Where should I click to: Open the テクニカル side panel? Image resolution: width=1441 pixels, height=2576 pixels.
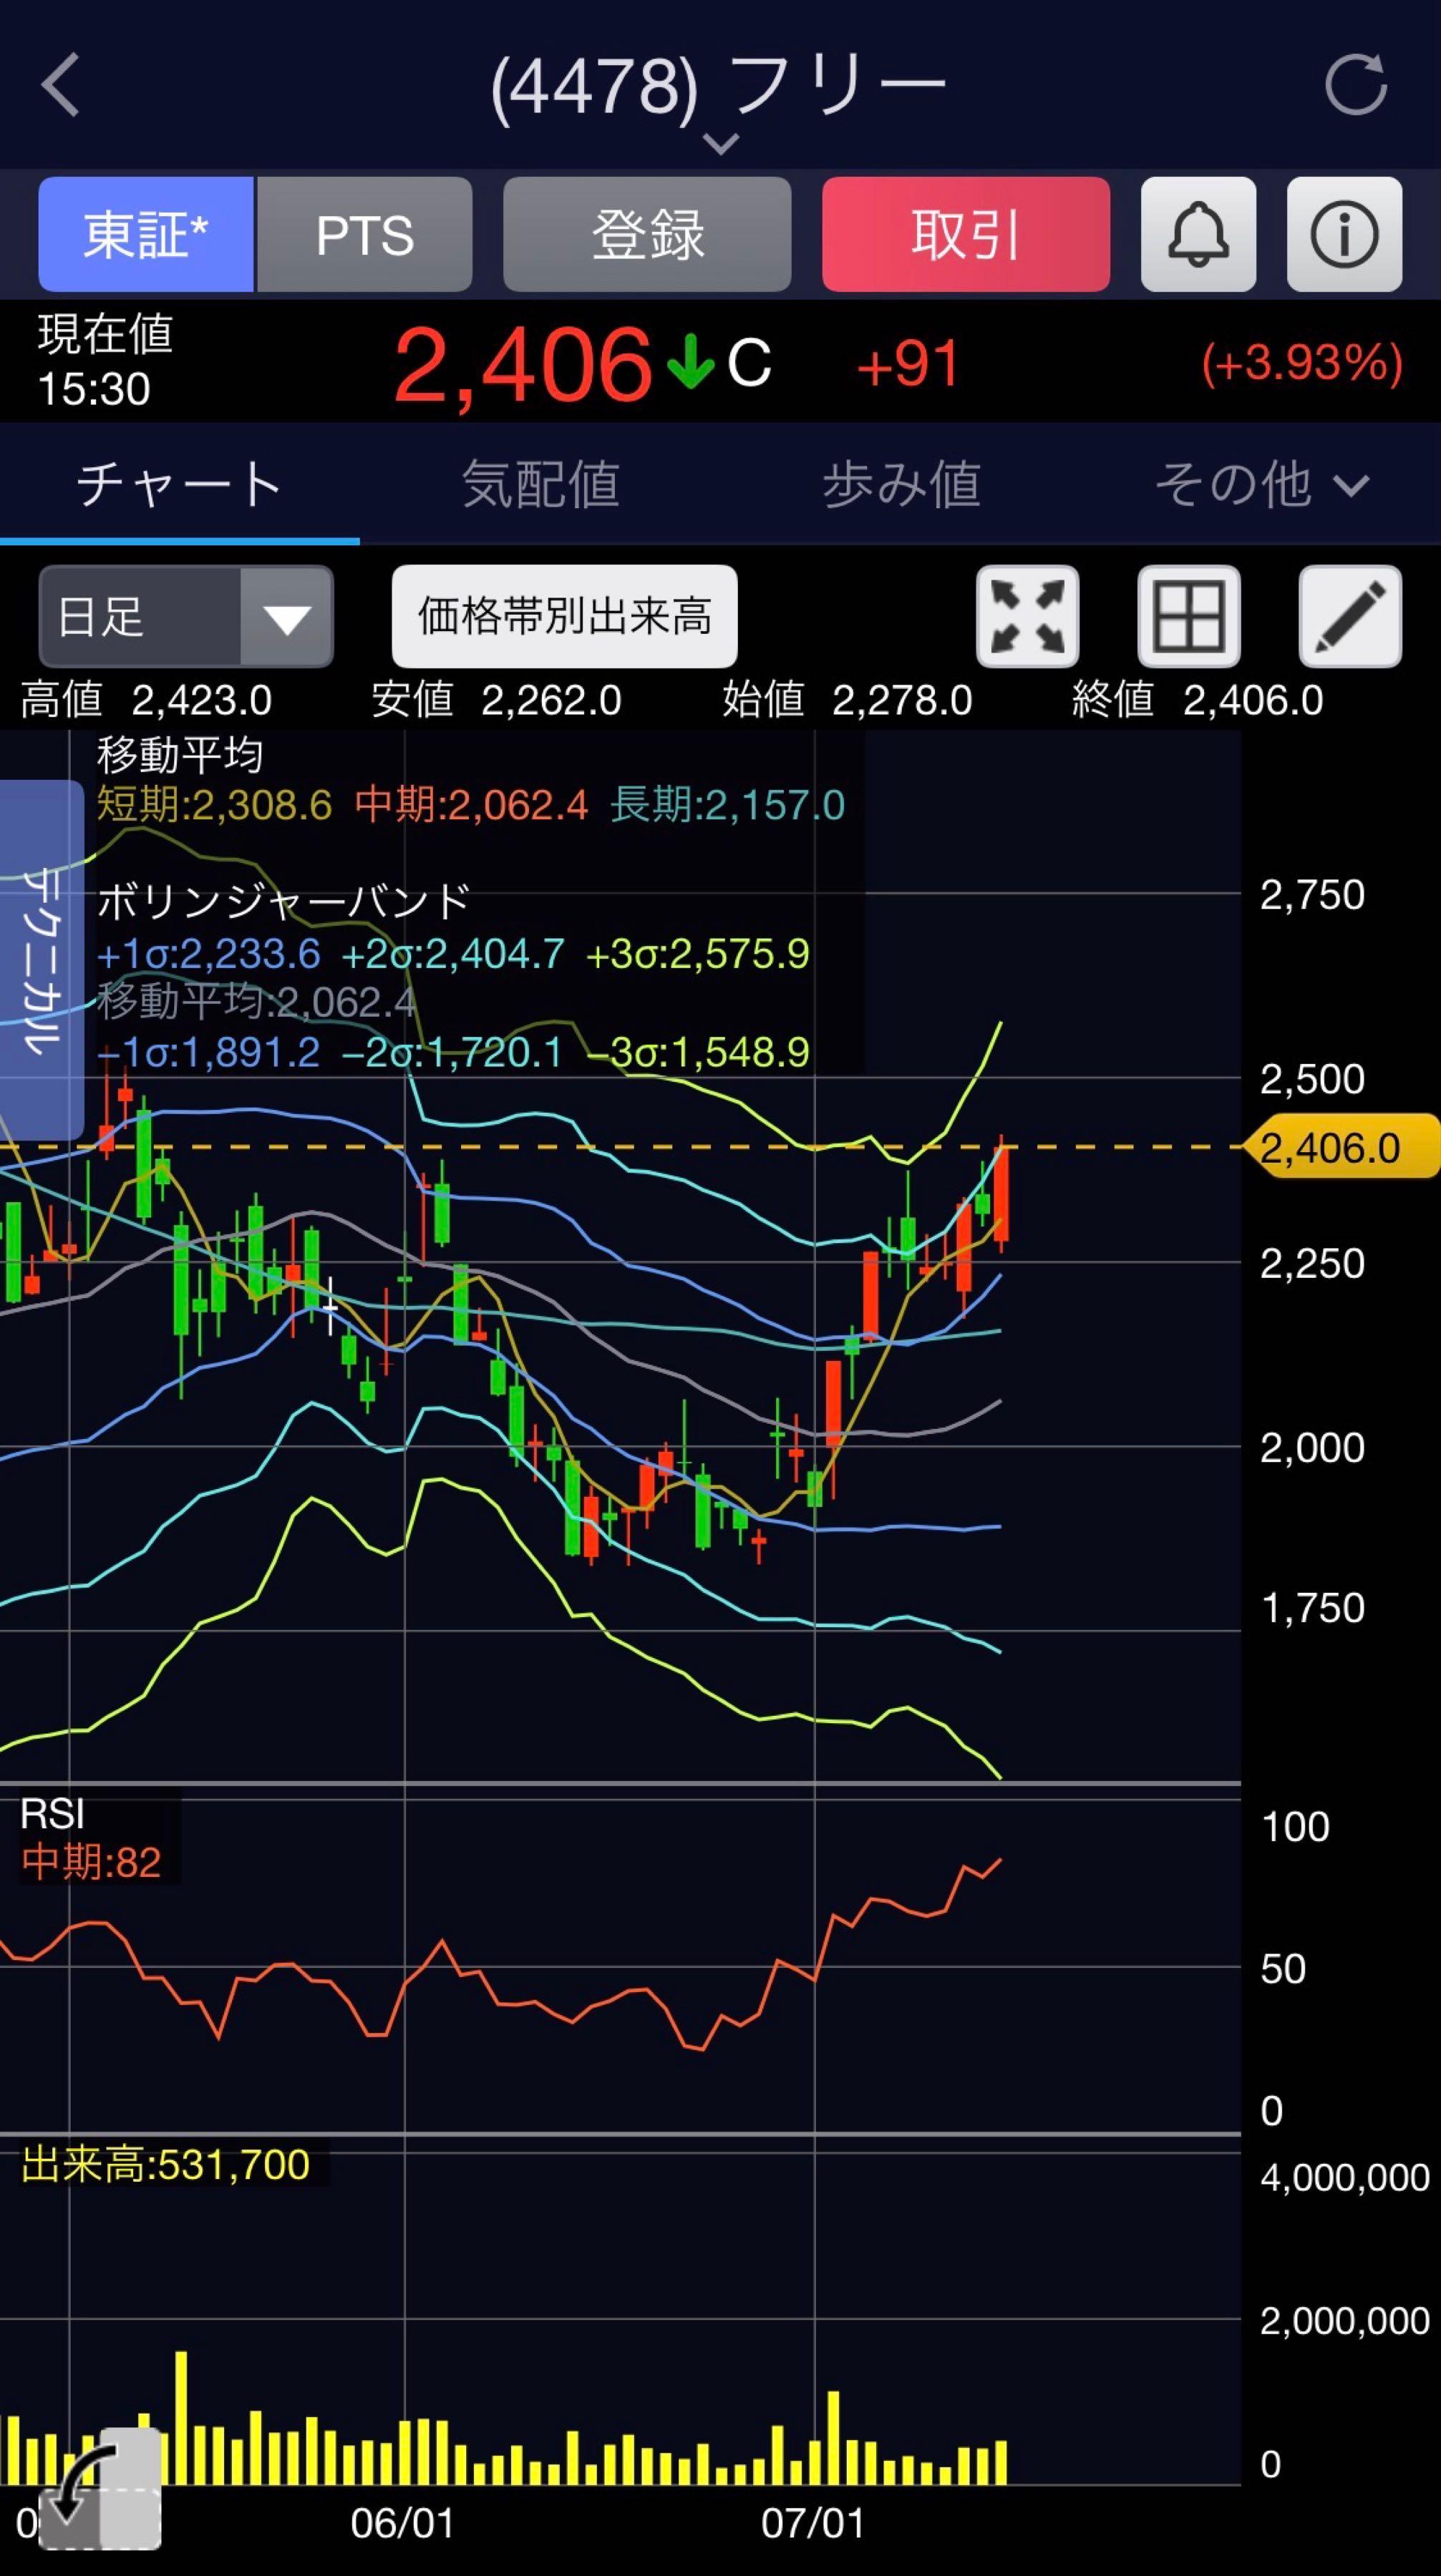41,960
